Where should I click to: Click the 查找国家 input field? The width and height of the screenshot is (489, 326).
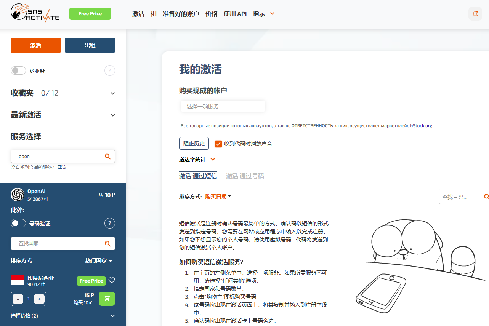pyautogui.click(x=63, y=243)
